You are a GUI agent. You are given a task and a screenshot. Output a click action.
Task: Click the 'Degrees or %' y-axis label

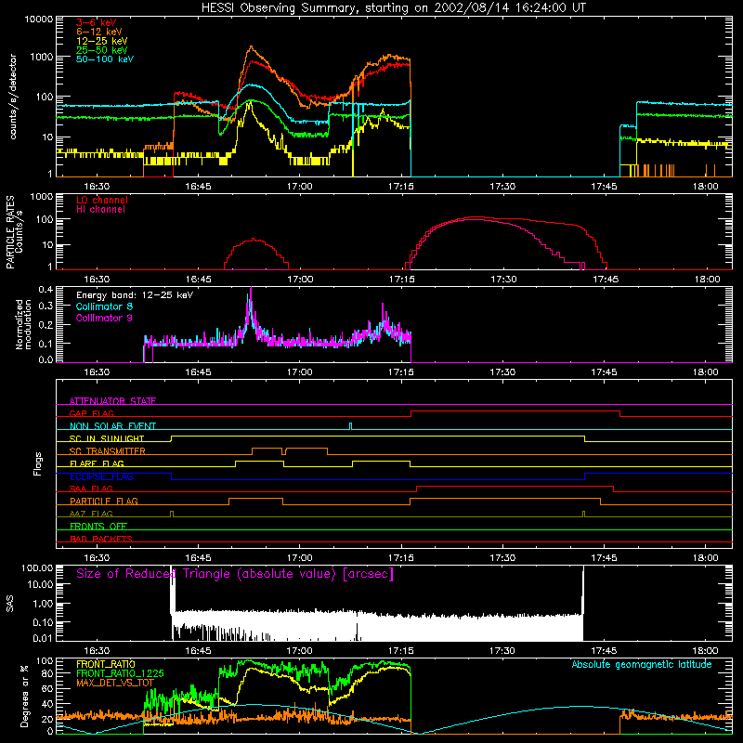point(24,696)
